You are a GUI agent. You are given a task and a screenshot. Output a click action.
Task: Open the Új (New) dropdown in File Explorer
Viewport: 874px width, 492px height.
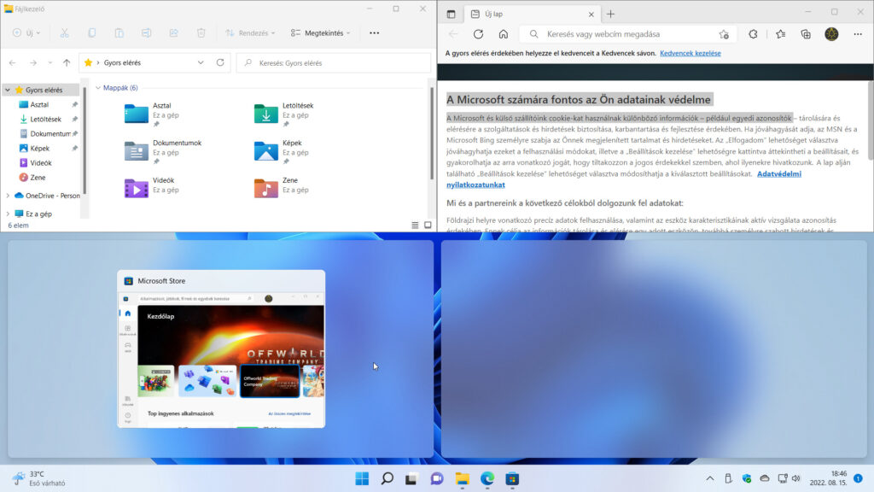(x=26, y=33)
